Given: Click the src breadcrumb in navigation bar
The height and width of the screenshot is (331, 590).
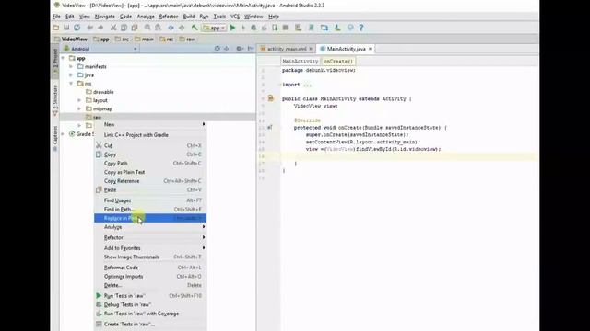Looking at the screenshot, I should tap(123, 39).
